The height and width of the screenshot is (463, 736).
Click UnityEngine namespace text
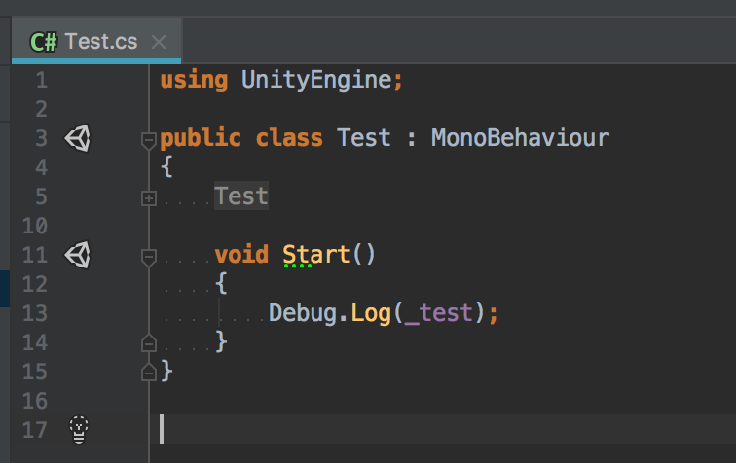coord(316,80)
